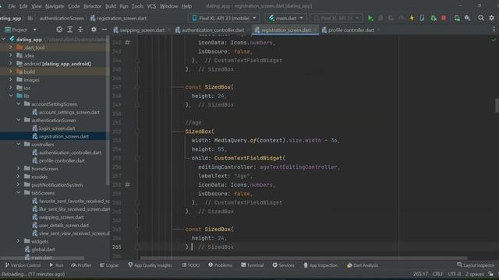Click the gutter marker on line 242
The width and height of the screenshot is (499, 280).
(x=127, y=42)
